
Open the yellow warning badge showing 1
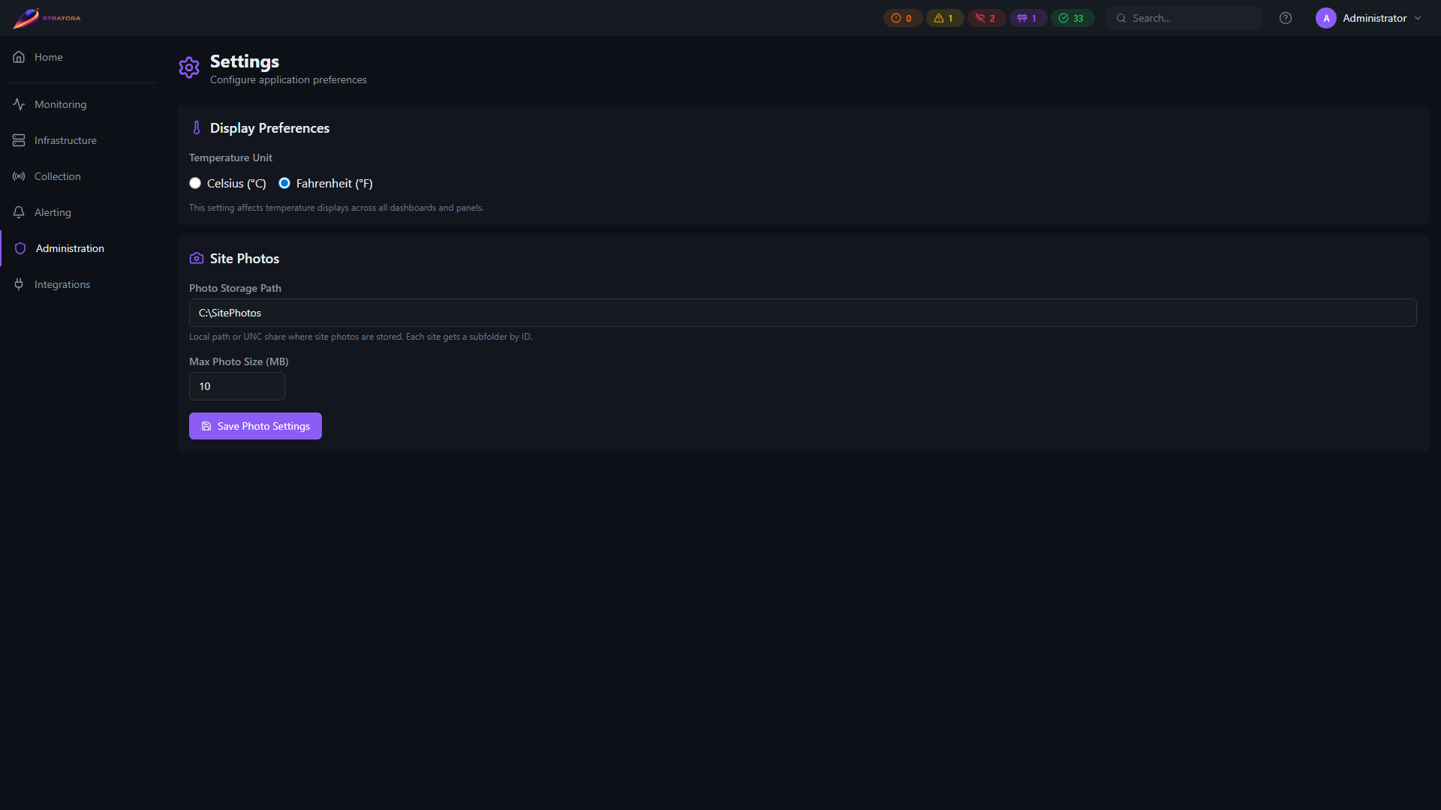tap(945, 18)
